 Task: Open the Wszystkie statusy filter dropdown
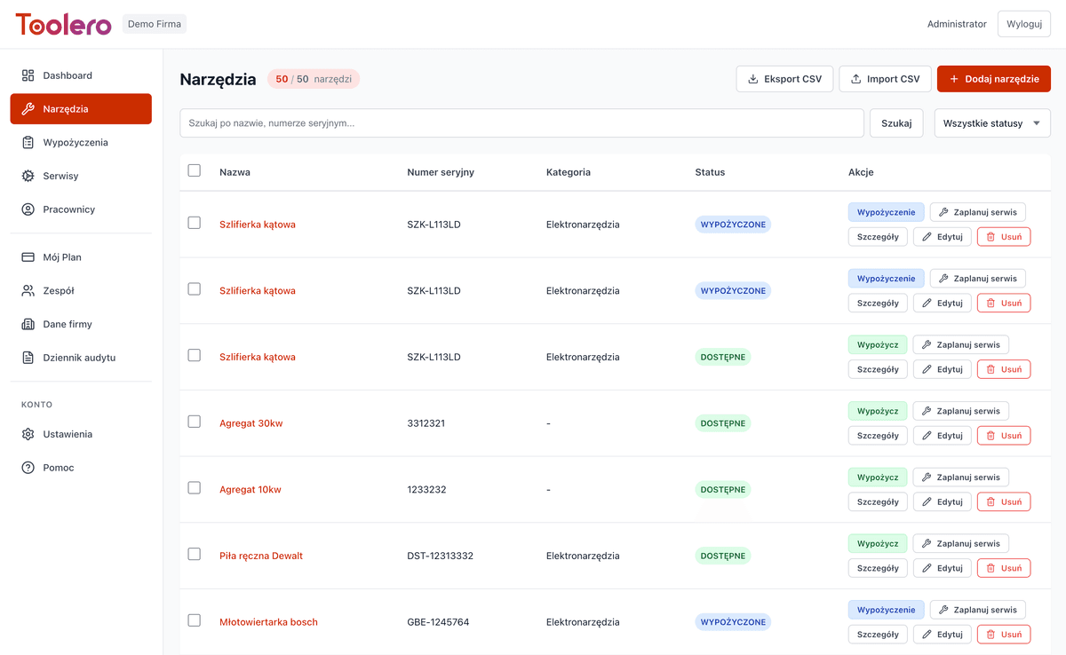coord(991,123)
